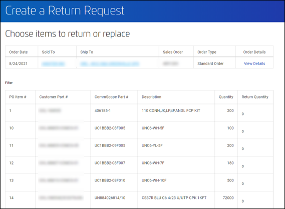Click description UNC6-WH-5F
This screenshot has width=285, height=209.
coord(153,128)
